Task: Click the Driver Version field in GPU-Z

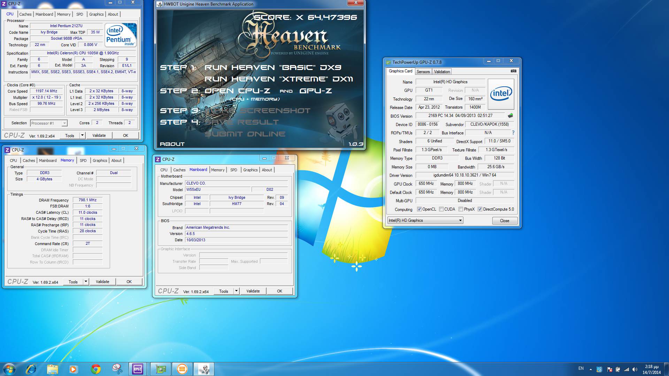Action: (465, 175)
